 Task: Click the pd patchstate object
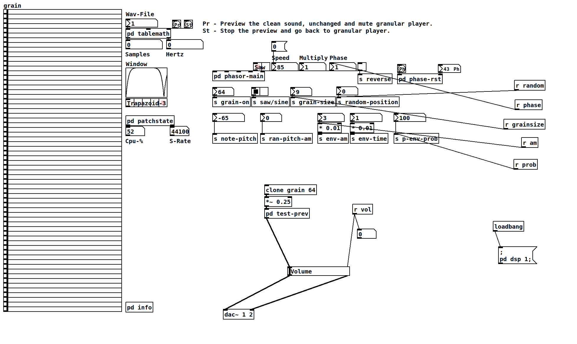click(150, 121)
